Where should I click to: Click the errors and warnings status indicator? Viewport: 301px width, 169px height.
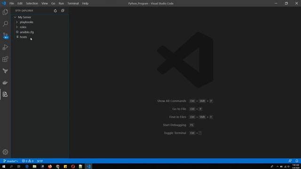[28, 161]
